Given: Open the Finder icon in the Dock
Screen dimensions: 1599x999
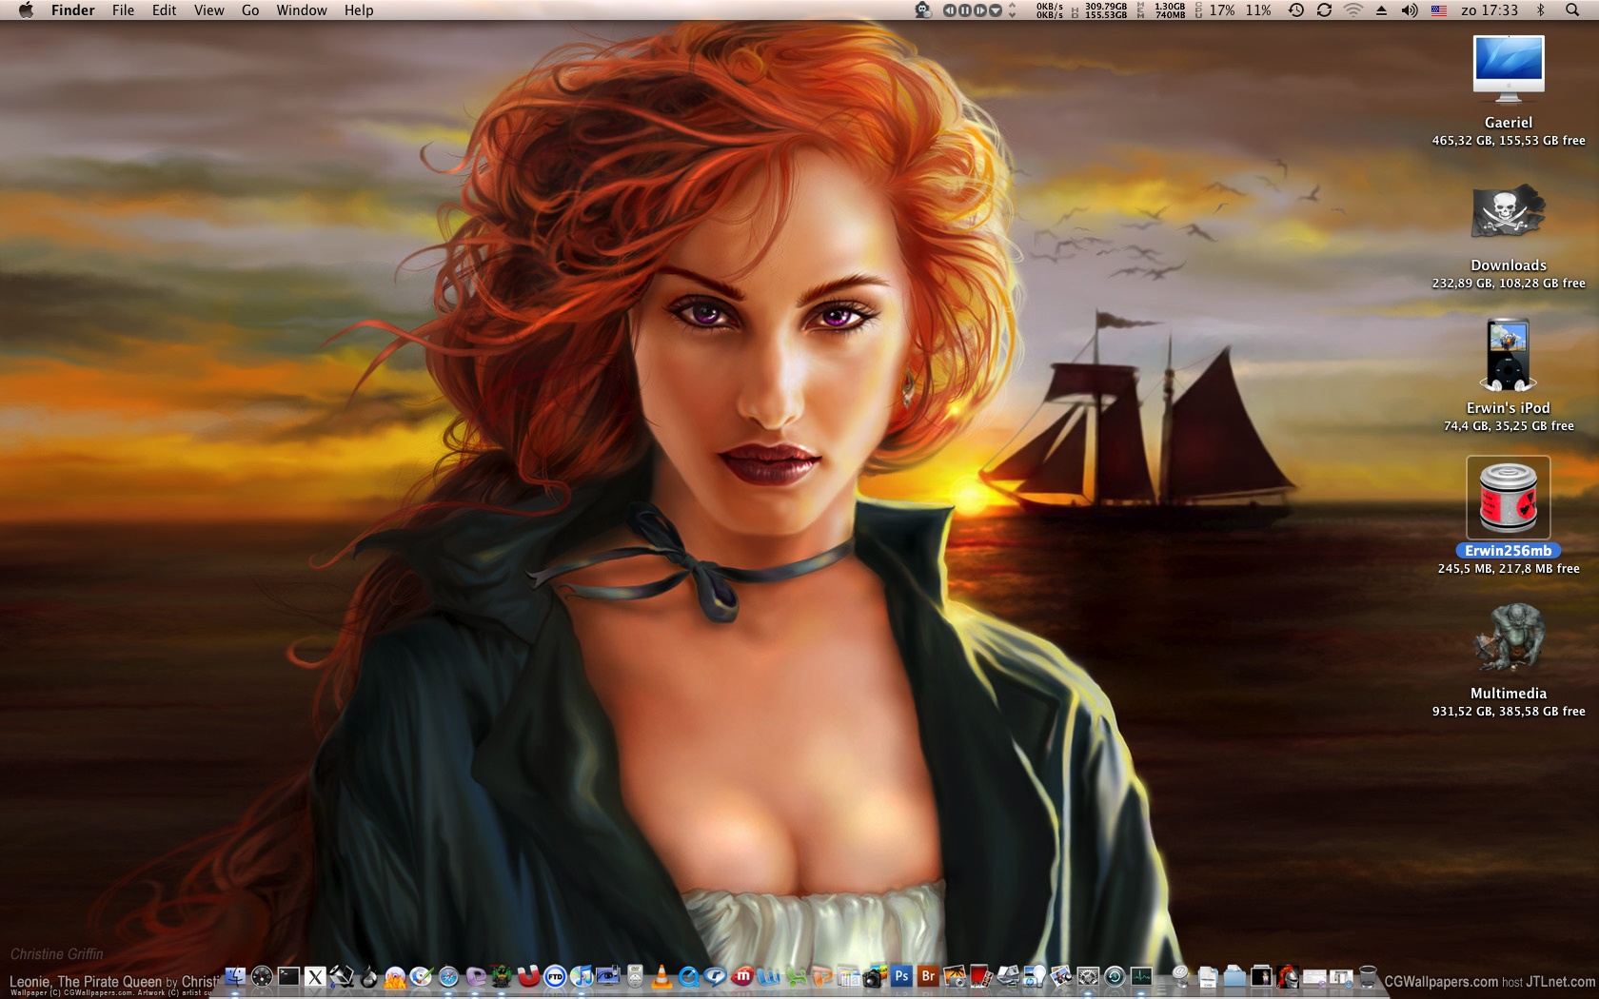Looking at the screenshot, I should pyautogui.click(x=235, y=977).
